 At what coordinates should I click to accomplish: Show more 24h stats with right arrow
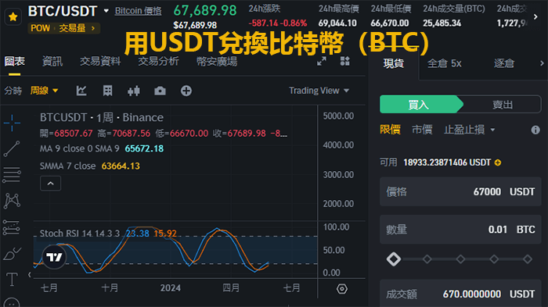click(x=535, y=16)
